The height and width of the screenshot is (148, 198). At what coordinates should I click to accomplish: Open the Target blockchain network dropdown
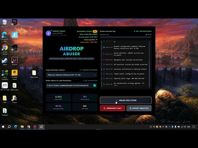point(71,75)
